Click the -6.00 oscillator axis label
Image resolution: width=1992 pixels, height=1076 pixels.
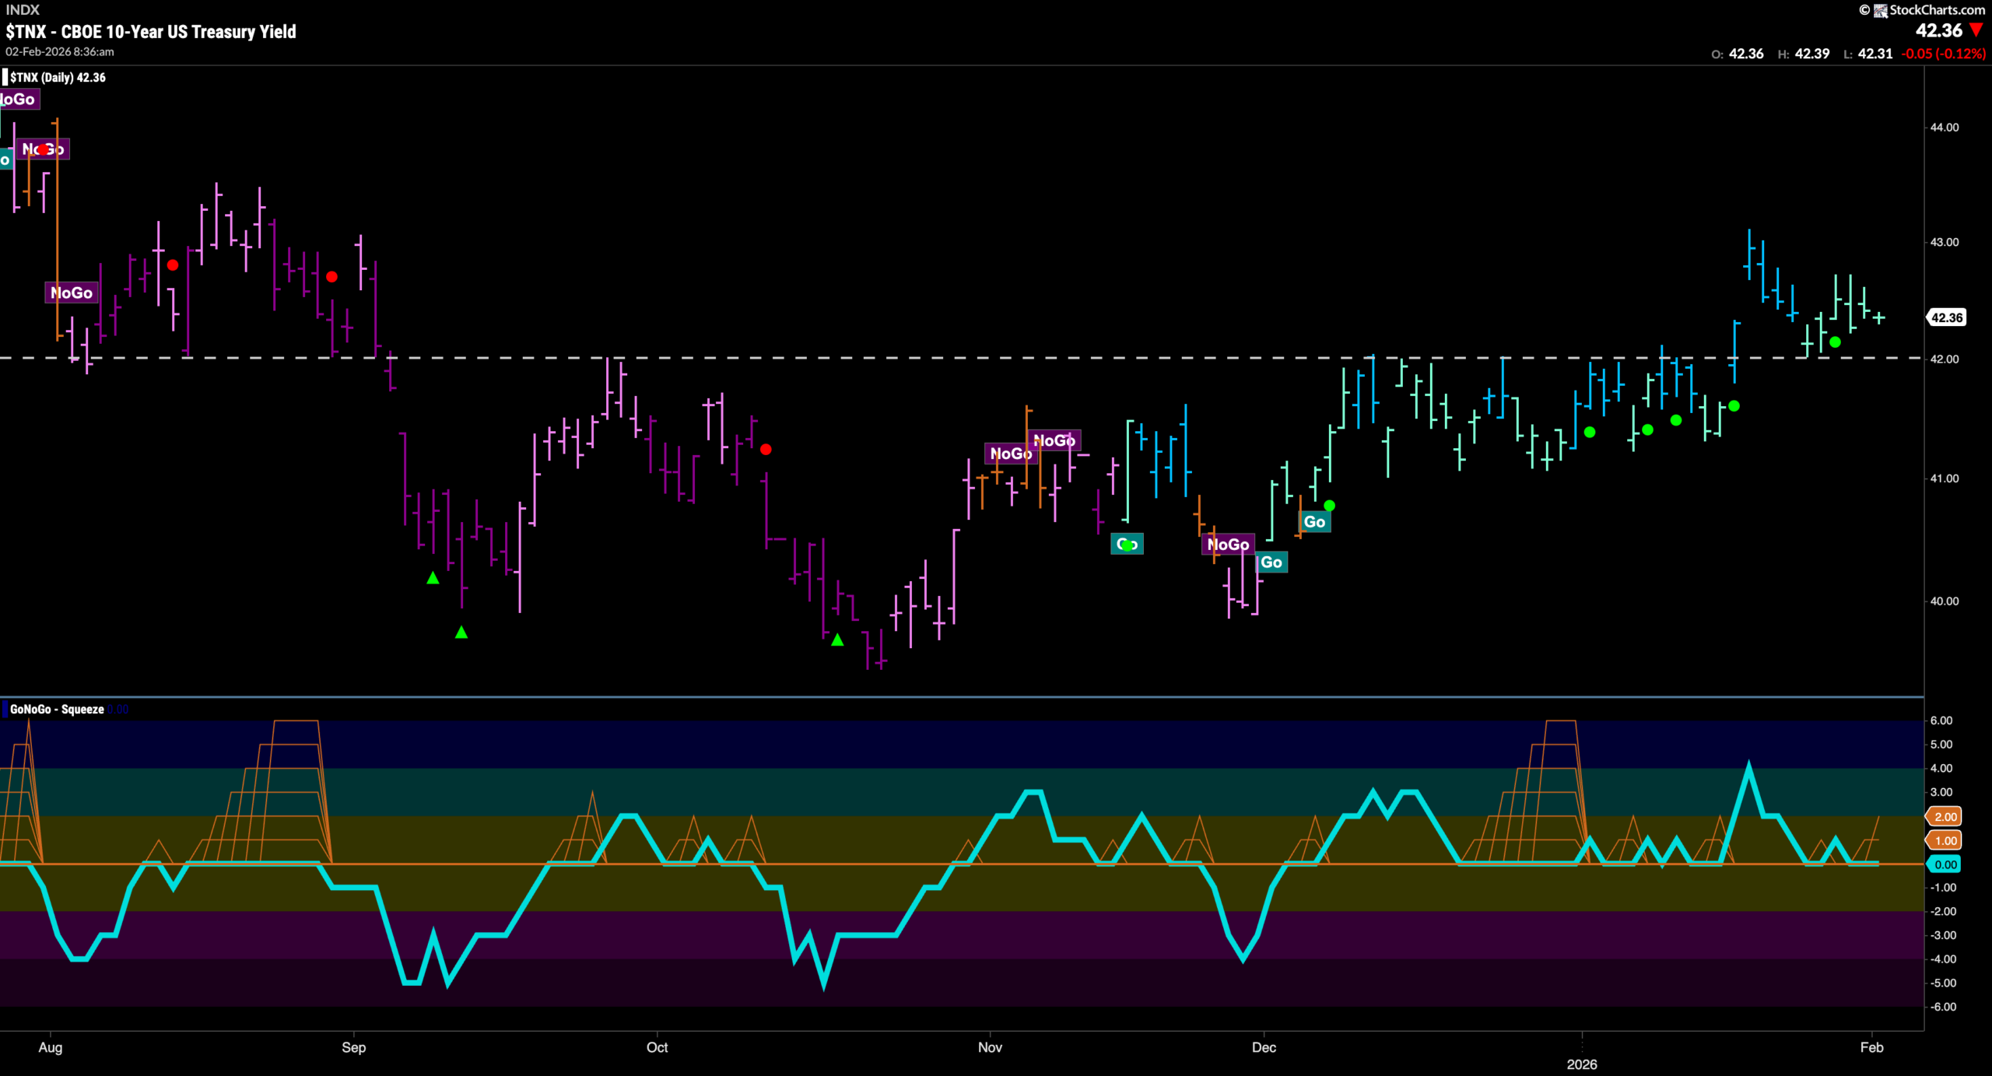click(x=1943, y=1007)
